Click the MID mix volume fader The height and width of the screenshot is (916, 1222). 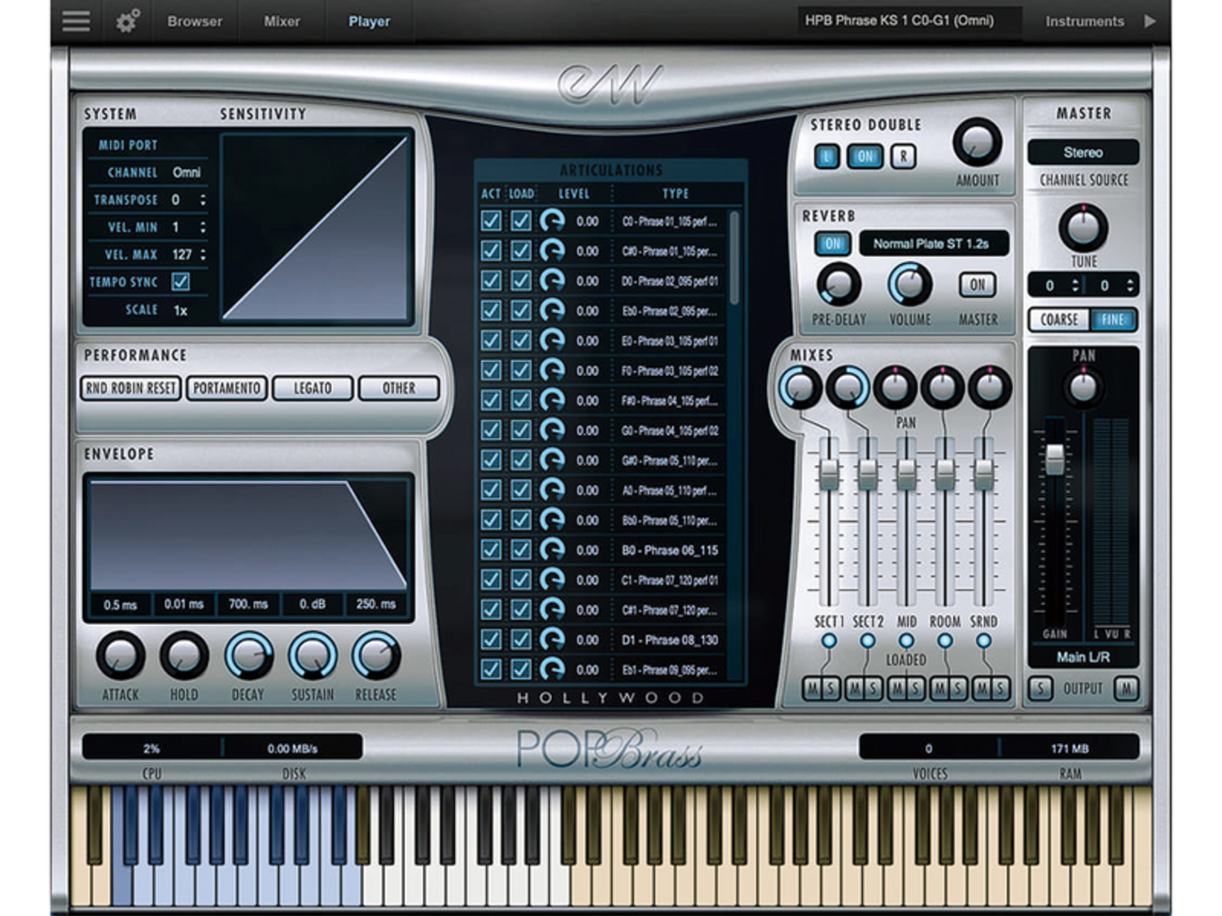pyautogui.click(x=905, y=474)
